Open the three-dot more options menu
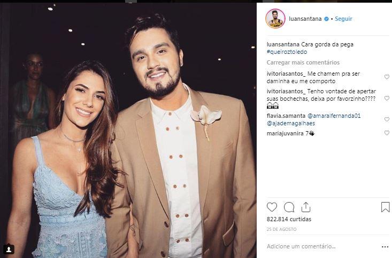 (x=385, y=247)
